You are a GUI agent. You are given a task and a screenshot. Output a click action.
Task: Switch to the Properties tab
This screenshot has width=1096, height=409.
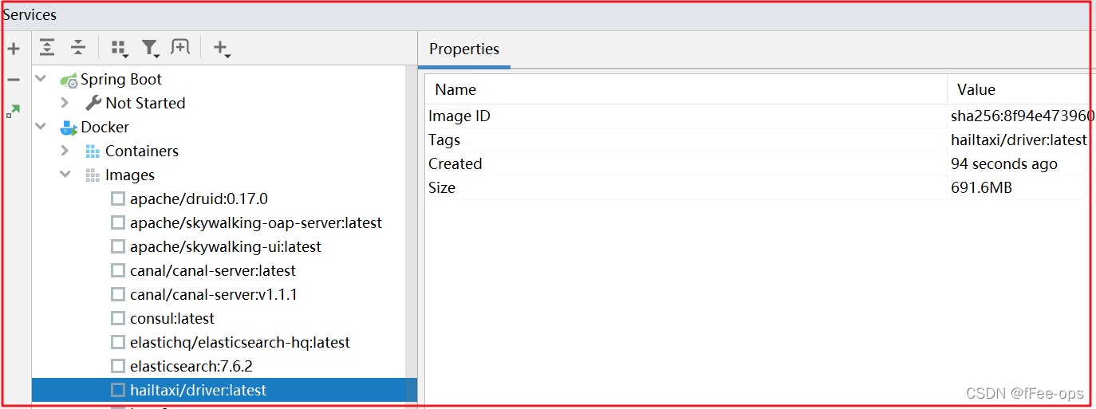[x=464, y=49]
